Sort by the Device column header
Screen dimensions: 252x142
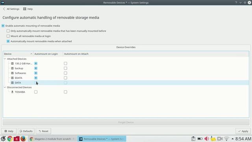point(18,54)
